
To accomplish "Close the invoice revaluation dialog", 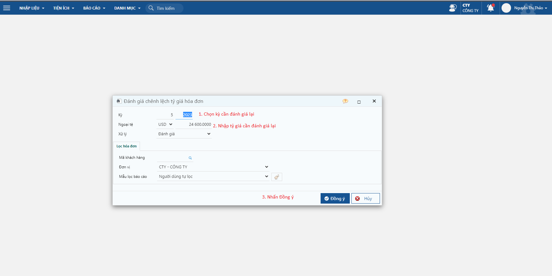I will (x=374, y=101).
